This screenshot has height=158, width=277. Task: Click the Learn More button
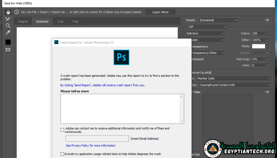160,12
